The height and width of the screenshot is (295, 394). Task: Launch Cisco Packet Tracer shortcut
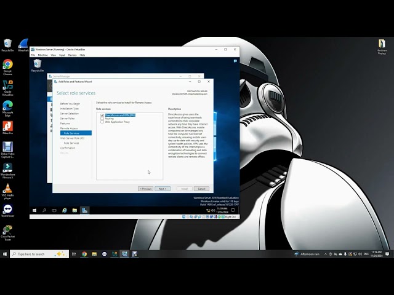[7, 233]
